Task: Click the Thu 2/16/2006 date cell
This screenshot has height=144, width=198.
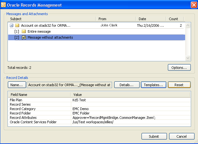Action: click(x=150, y=25)
